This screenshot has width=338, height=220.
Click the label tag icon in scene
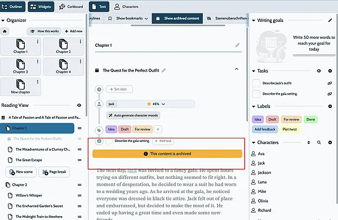point(99,130)
